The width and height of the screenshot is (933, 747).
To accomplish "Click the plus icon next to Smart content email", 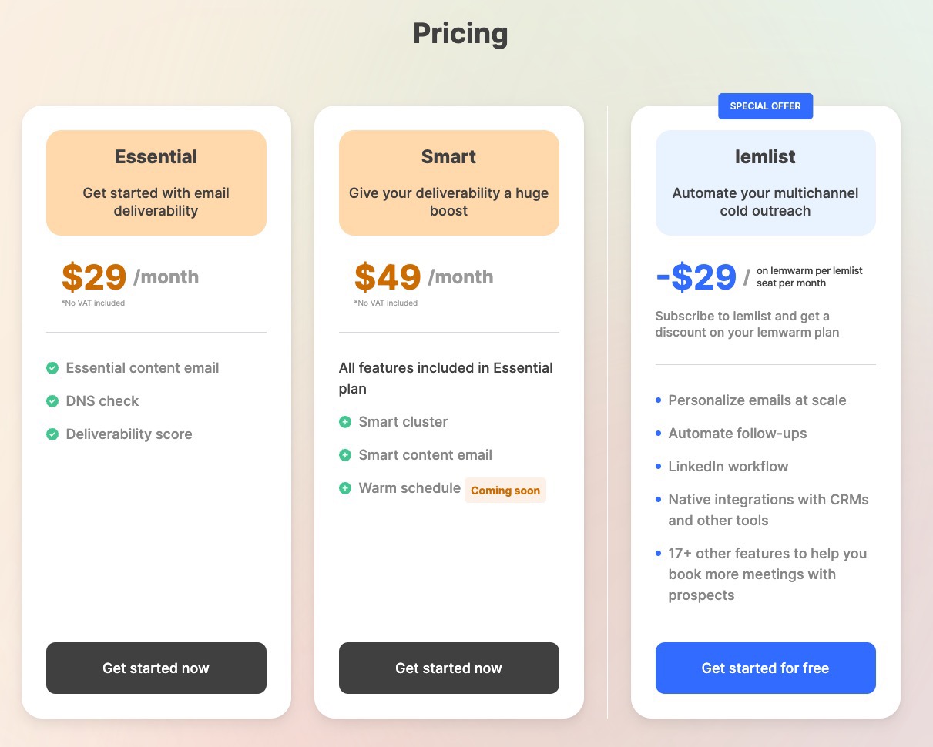I will click(x=345, y=455).
